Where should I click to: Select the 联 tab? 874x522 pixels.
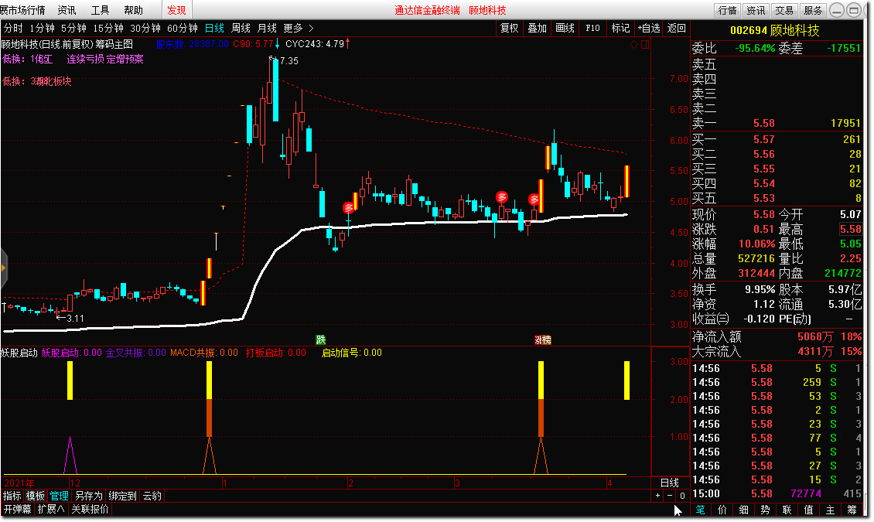[787, 509]
